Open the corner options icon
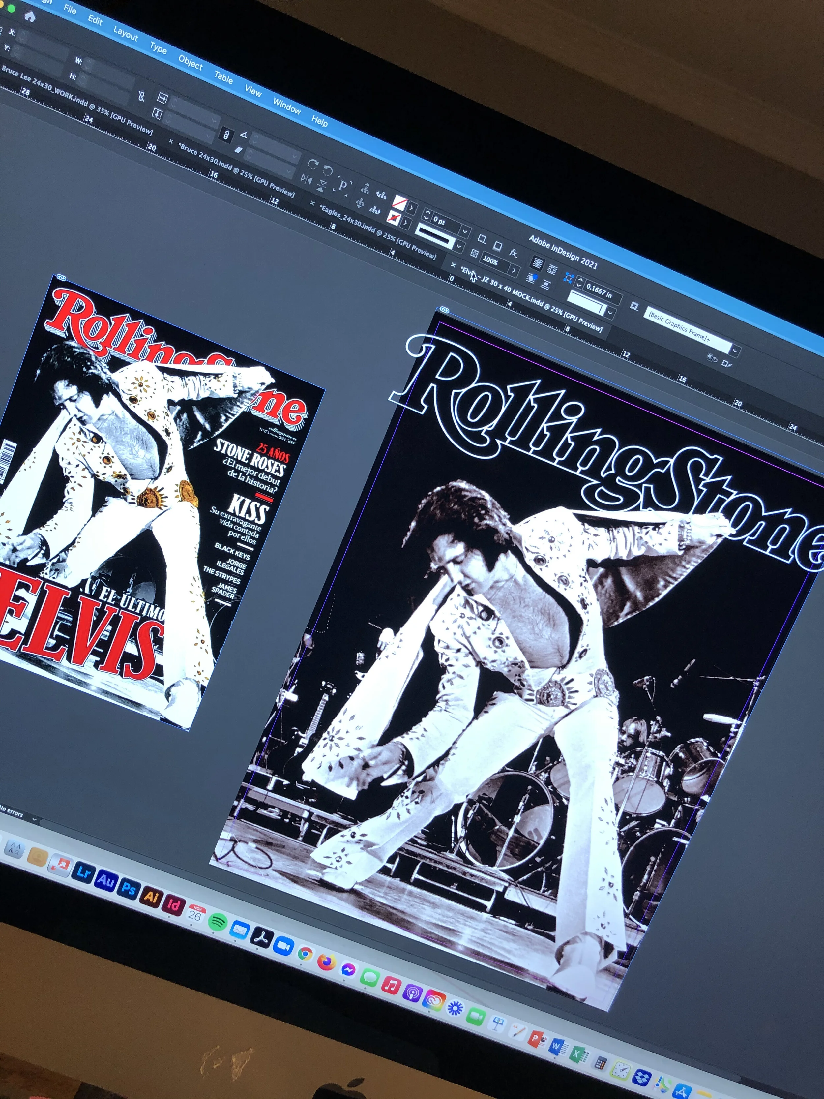 point(569,278)
